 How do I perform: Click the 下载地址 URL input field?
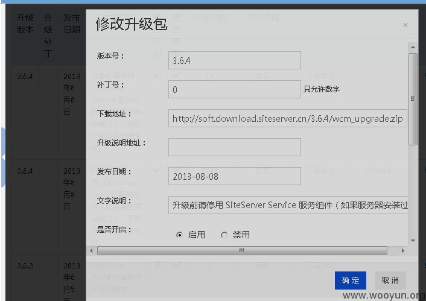[287, 118]
